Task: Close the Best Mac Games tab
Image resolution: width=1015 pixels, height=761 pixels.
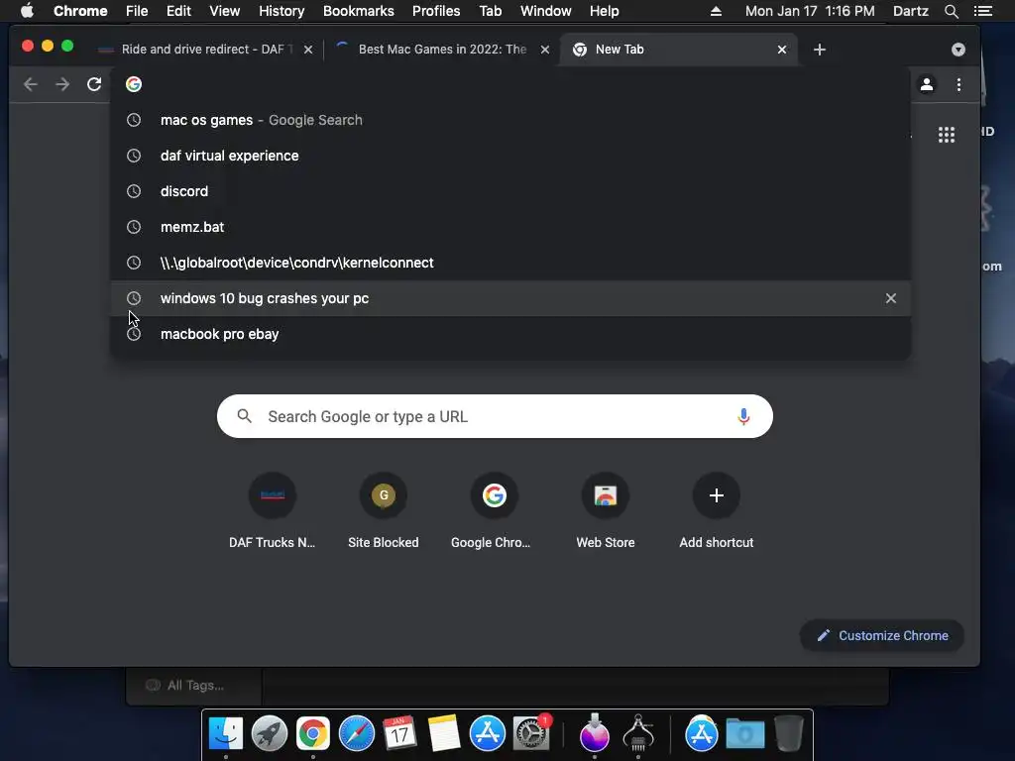Action: coord(545,50)
